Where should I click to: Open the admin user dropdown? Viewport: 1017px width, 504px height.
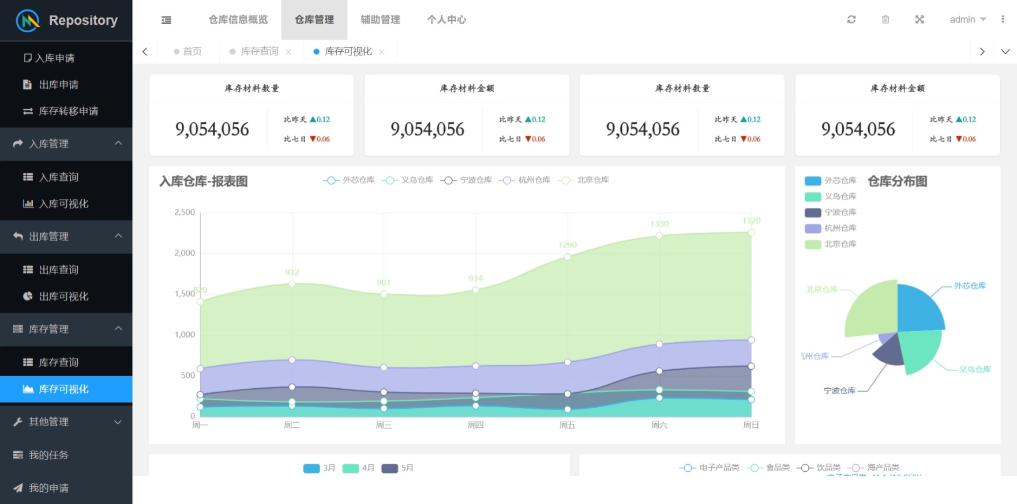coord(968,20)
